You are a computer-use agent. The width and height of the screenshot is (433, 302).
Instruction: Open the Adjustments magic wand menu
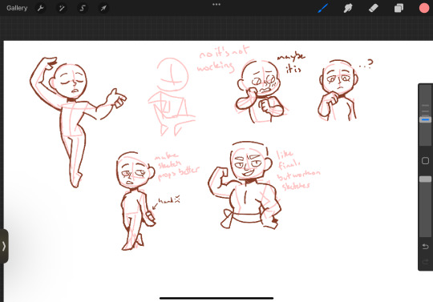[x=61, y=8]
